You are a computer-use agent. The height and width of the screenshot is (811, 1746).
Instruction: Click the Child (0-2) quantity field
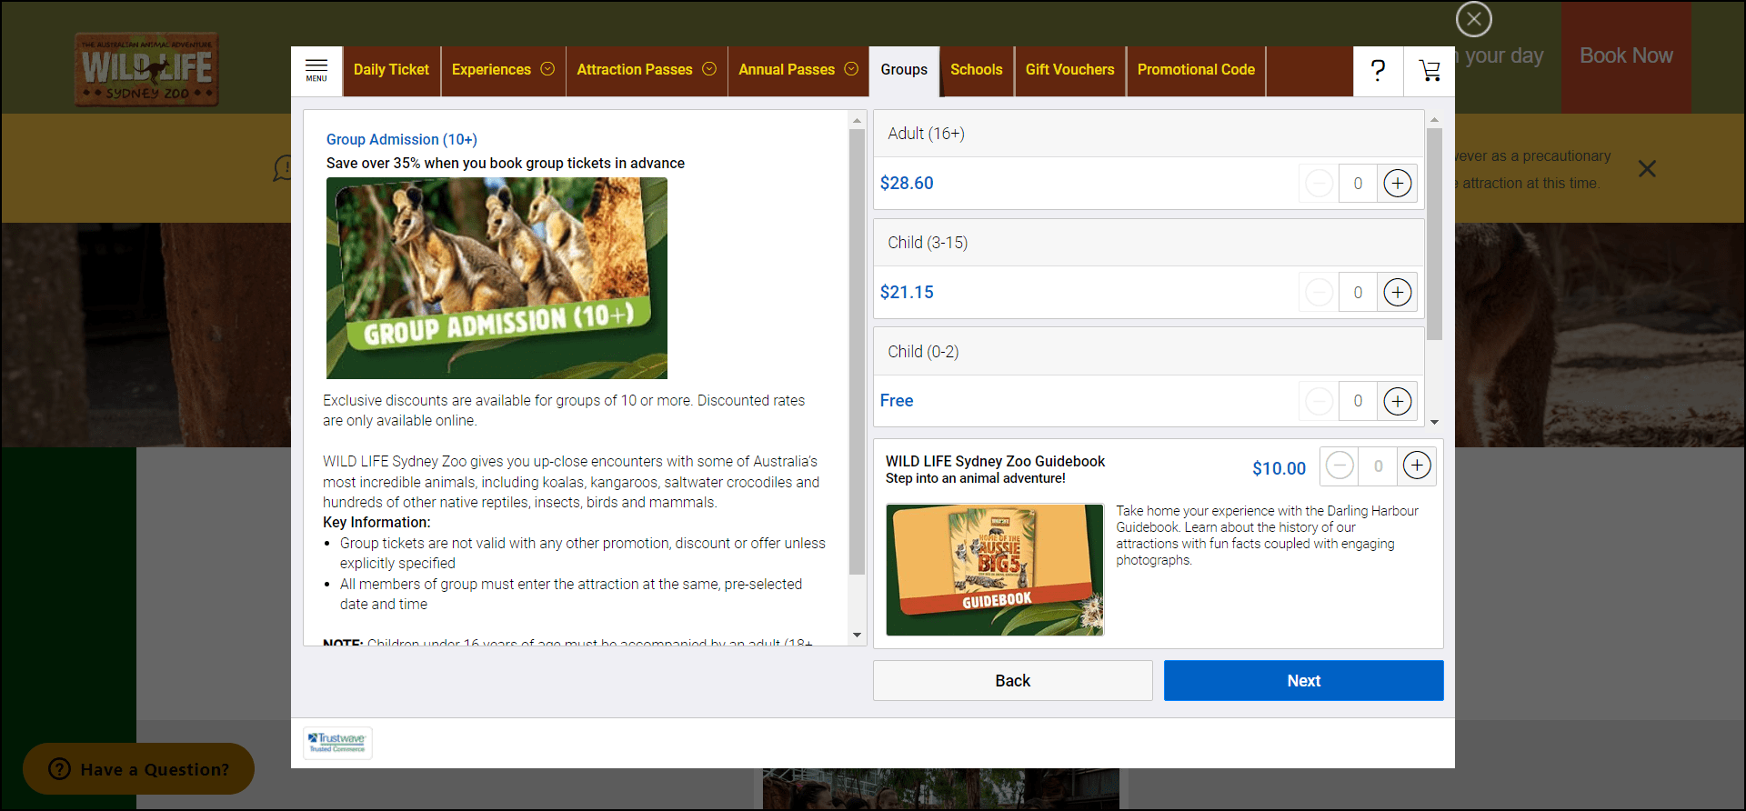click(x=1358, y=401)
